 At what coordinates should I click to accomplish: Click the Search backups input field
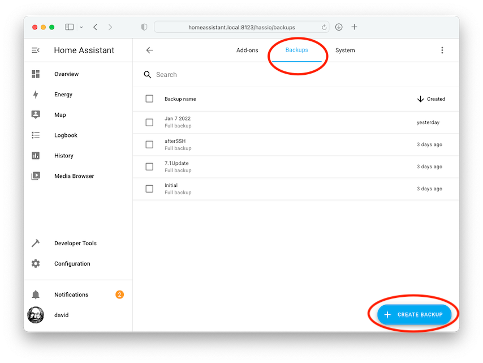click(x=296, y=75)
